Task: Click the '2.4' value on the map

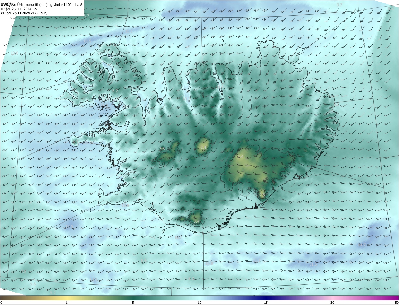Action: click(x=204, y=148)
